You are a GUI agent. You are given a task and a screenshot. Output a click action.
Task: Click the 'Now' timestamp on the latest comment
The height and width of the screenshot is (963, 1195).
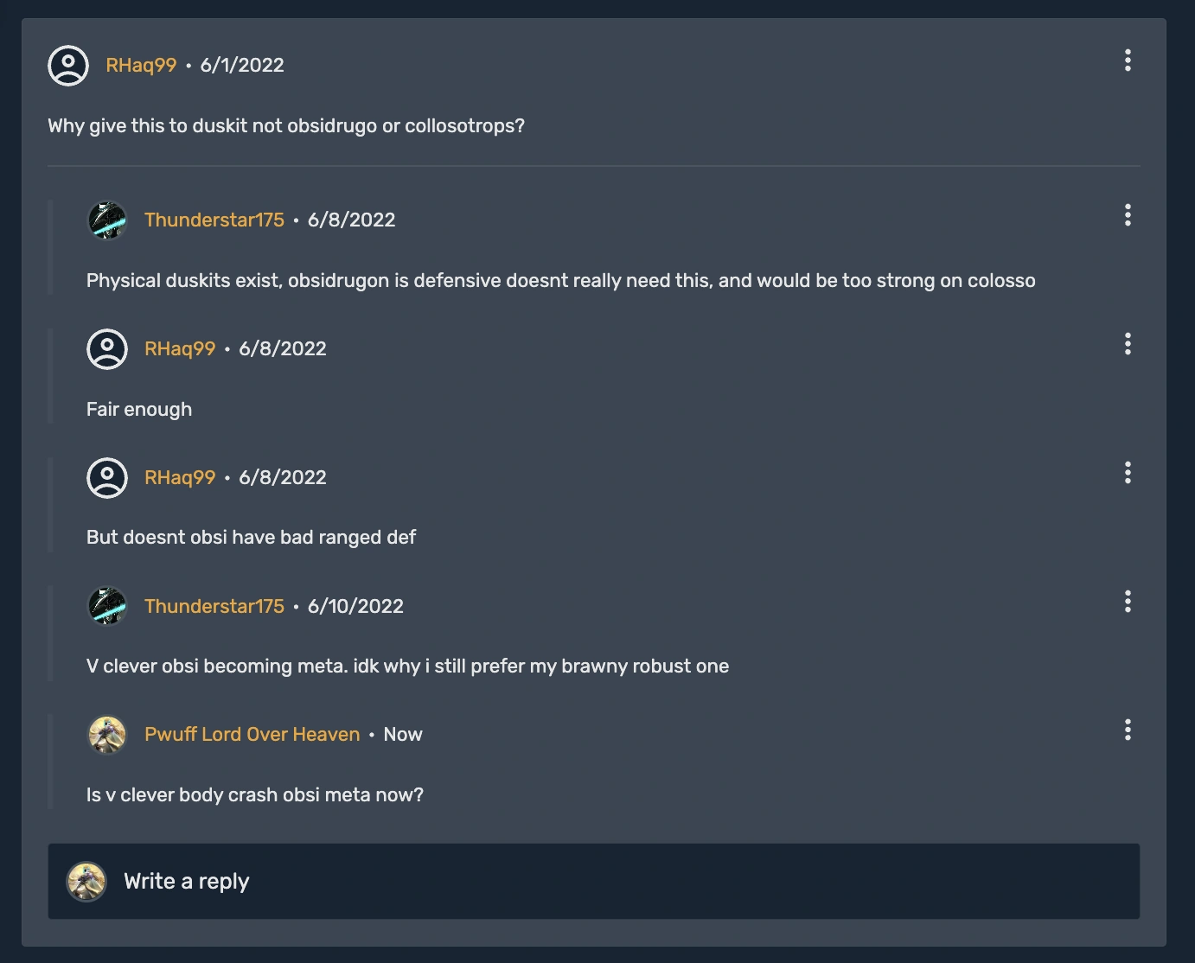pyautogui.click(x=403, y=734)
